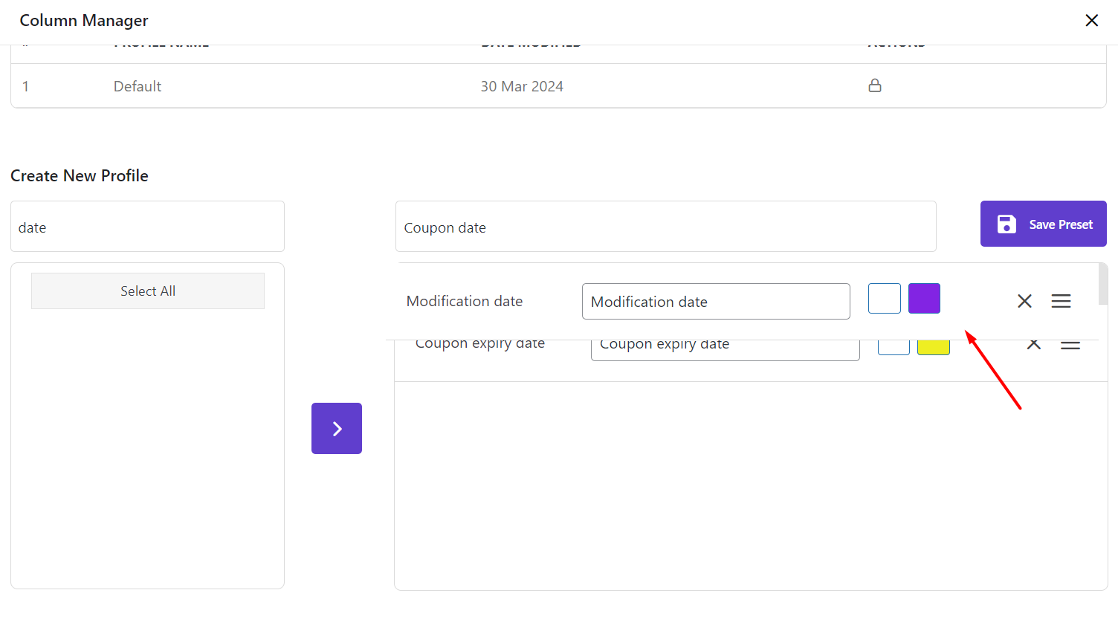The width and height of the screenshot is (1118, 619).
Task: Remove the Coupon expiry date column
Action: click(x=1033, y=346)
